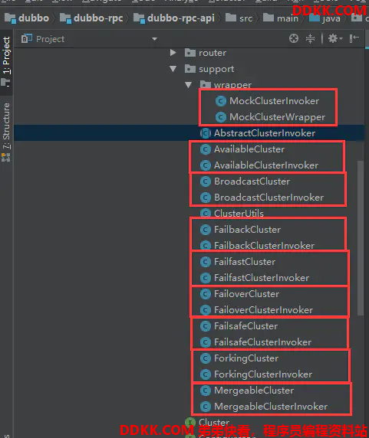Click the src breadcrumb folder

click(239, 18)
